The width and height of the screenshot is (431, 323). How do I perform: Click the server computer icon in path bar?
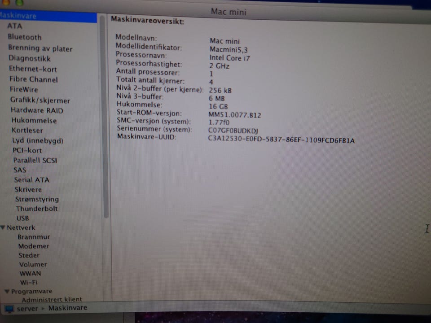[x=9, y=309]
